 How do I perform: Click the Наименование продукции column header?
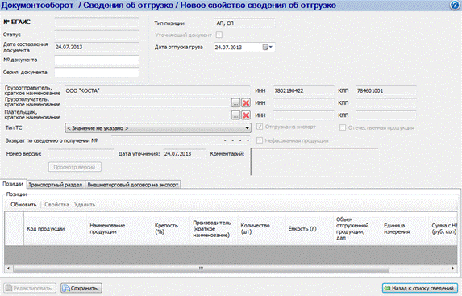pos(119,229)
